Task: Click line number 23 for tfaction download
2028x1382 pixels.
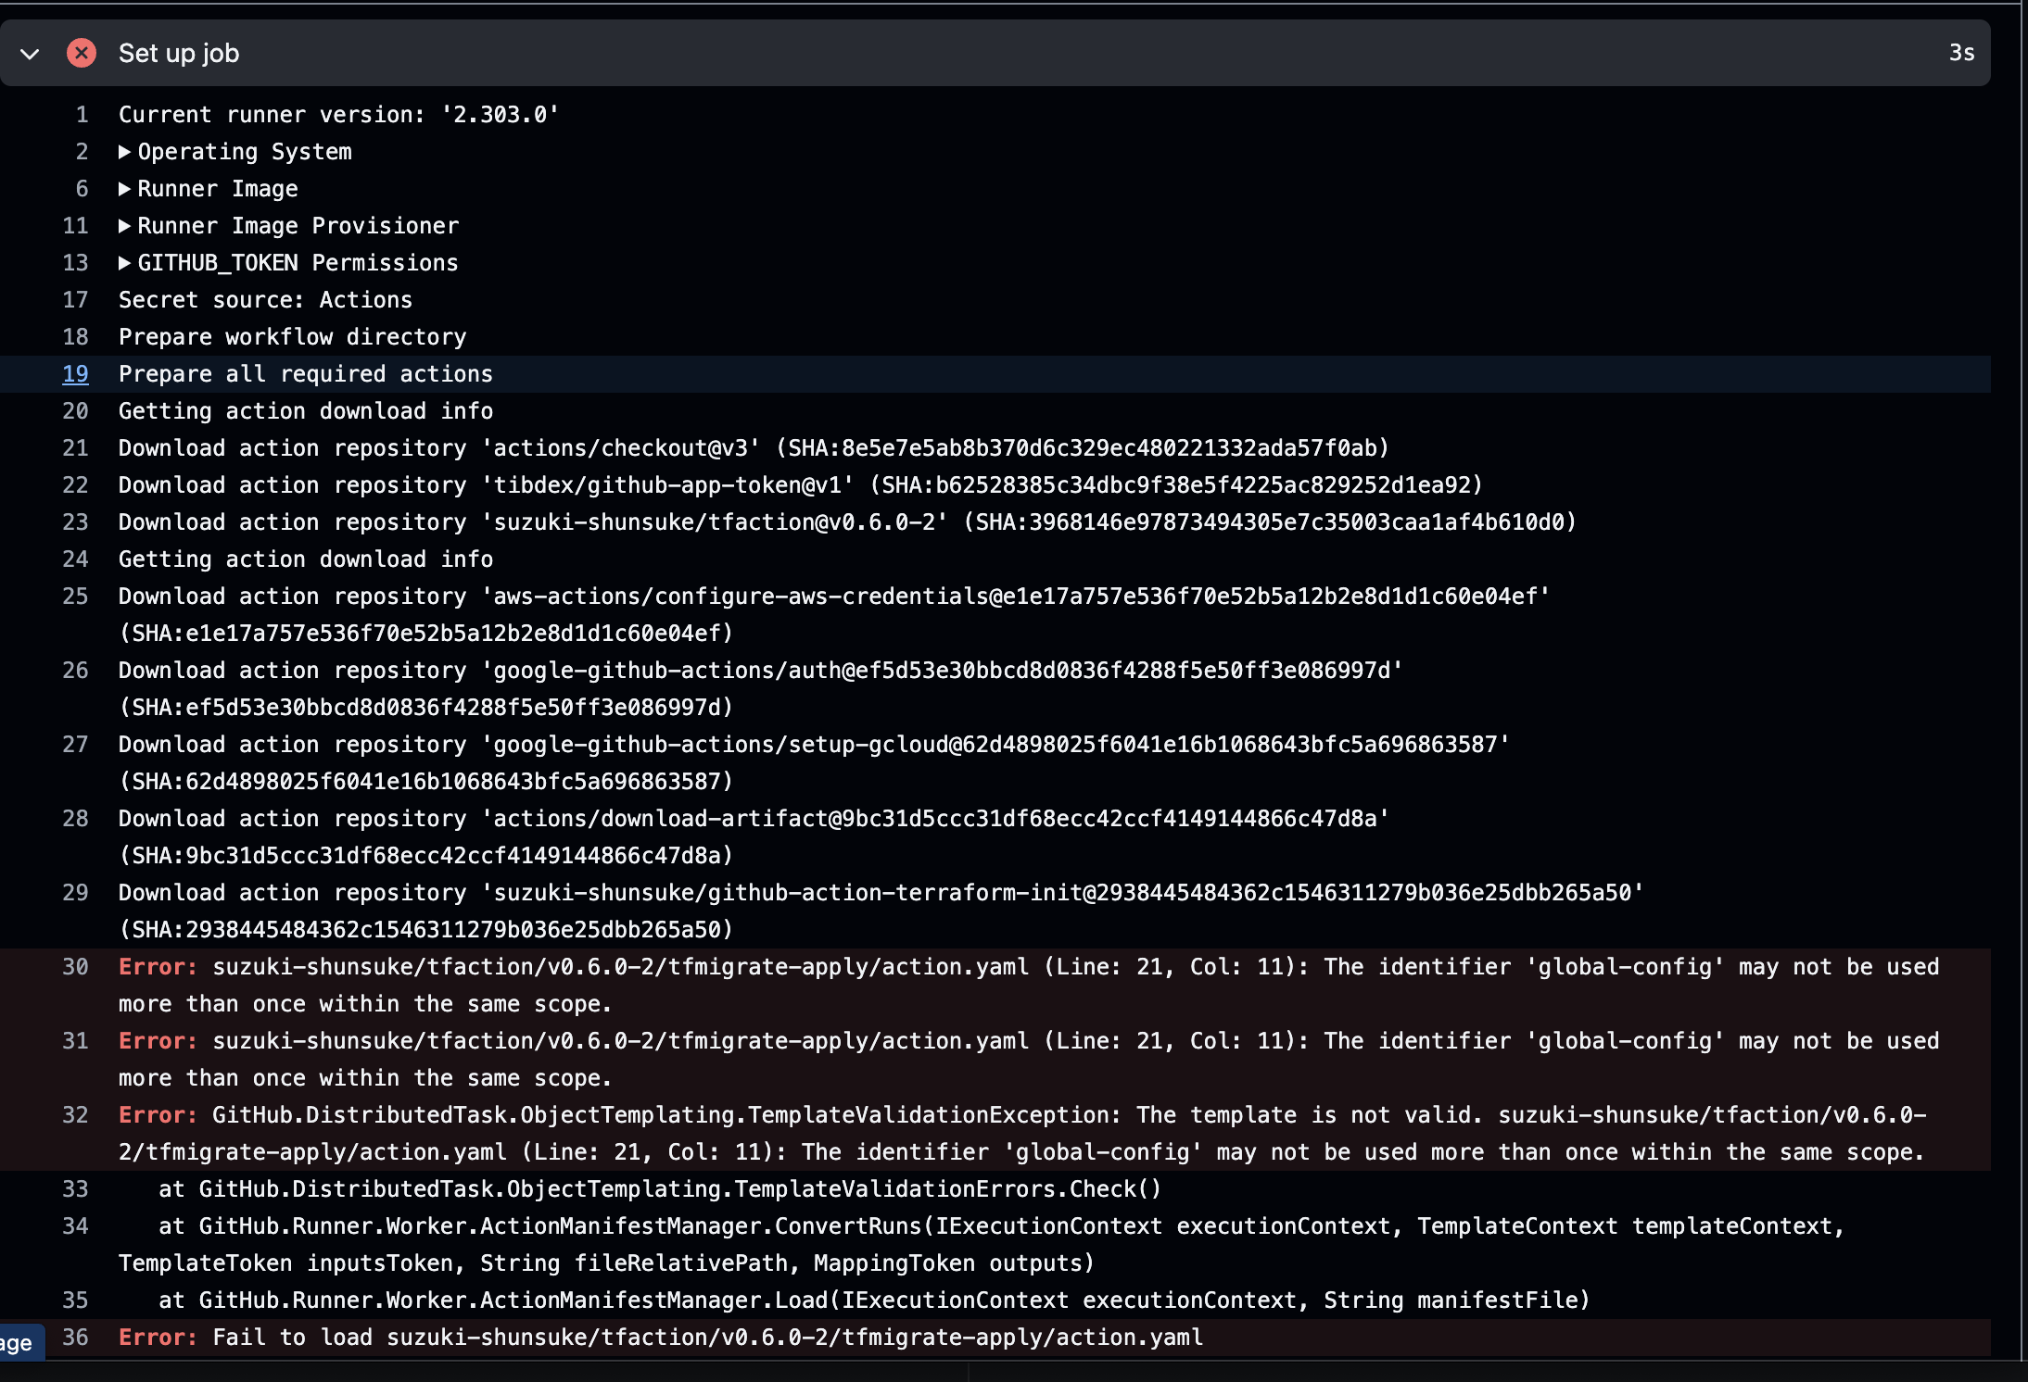Action: pos(75,521)
